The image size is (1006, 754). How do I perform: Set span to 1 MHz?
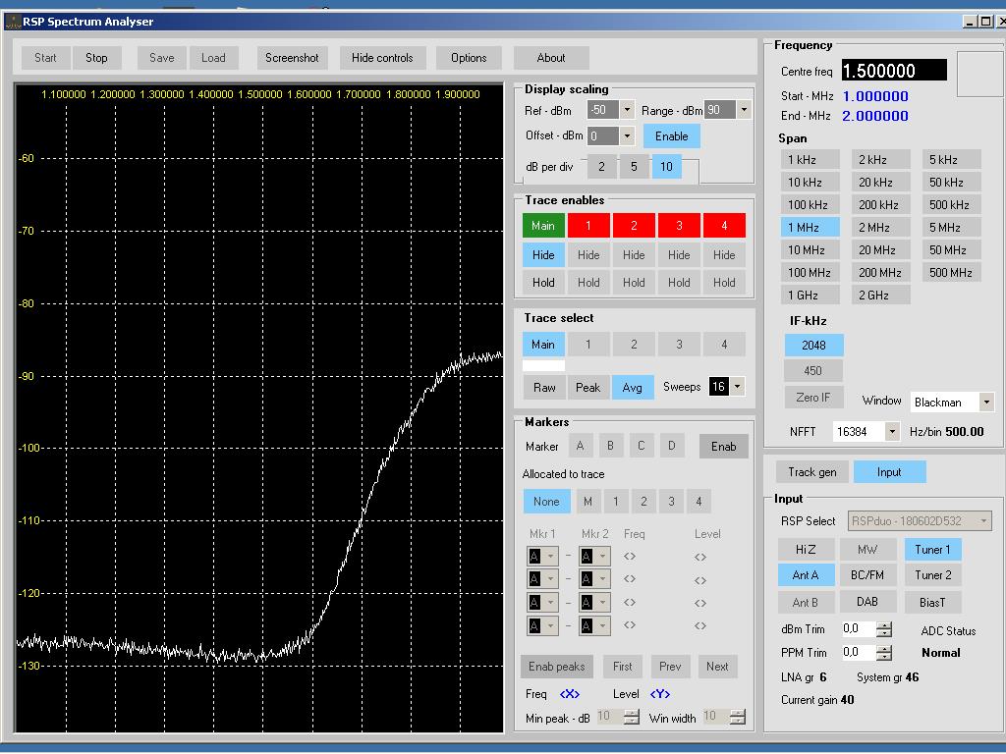810,227
